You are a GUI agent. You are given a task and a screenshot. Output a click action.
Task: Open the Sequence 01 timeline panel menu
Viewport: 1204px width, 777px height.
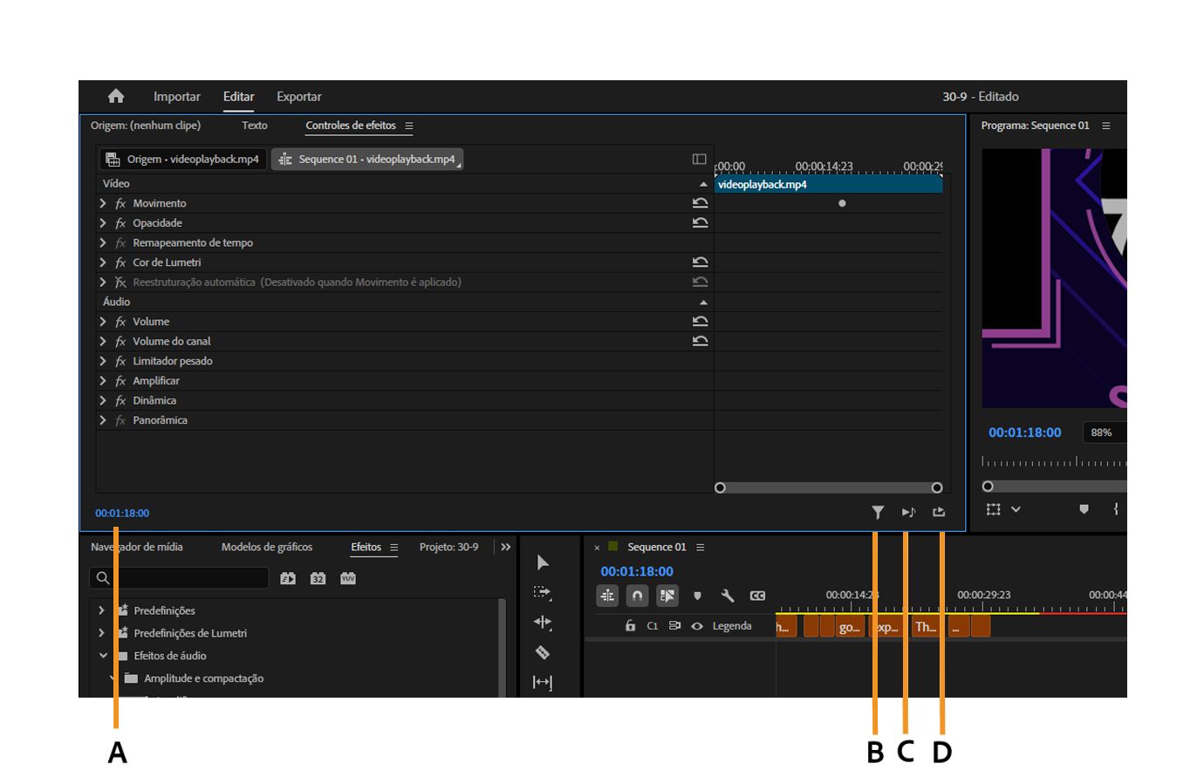(x=700, y=548)
